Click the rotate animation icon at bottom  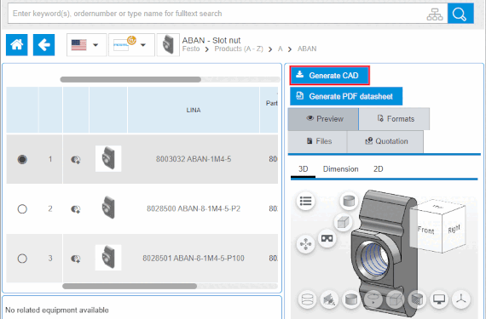point(373,299)
